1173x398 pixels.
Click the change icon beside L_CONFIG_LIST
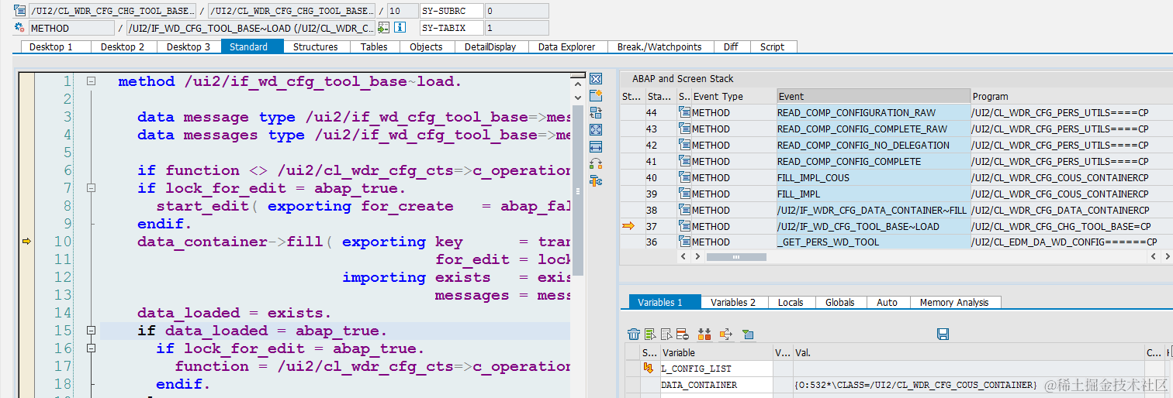click(649, 369)
